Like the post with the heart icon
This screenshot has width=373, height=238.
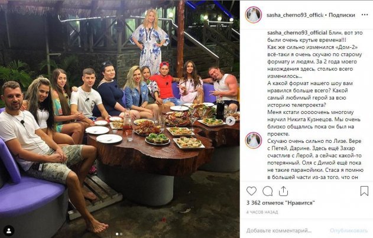coord(251,191)
